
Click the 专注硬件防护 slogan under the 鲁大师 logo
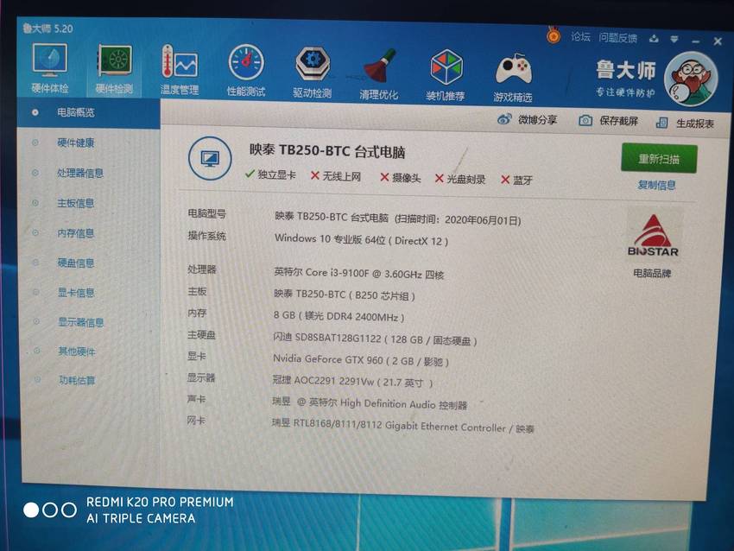(625, 92)
